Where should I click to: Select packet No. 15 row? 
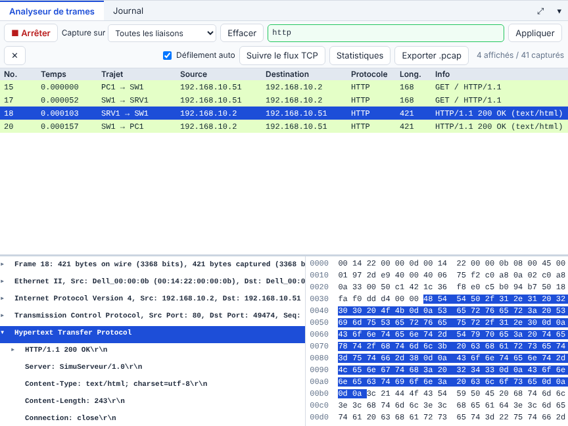click(284, 87)
